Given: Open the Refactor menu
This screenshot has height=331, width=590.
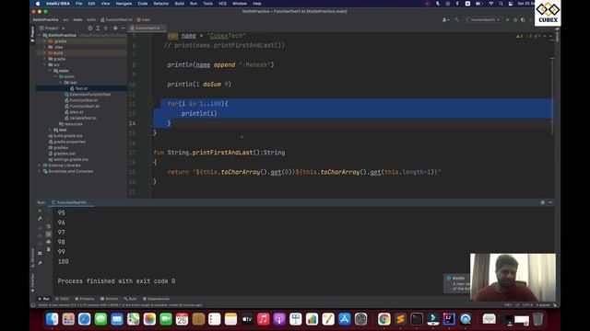Looking at the screenshot, I should click(161, 4).
